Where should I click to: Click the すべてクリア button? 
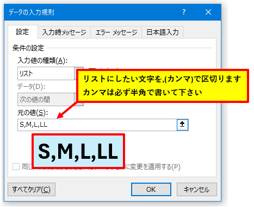[x=32, y=189]
